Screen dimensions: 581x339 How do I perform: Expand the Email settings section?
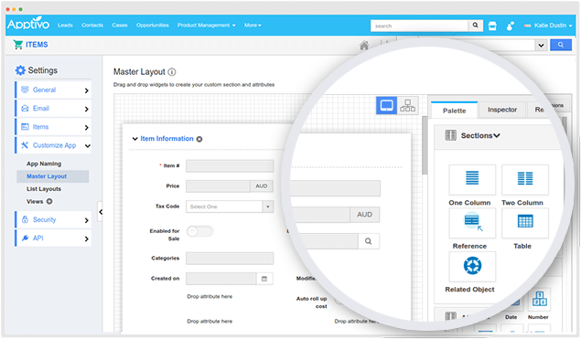(x=53, y=109)
